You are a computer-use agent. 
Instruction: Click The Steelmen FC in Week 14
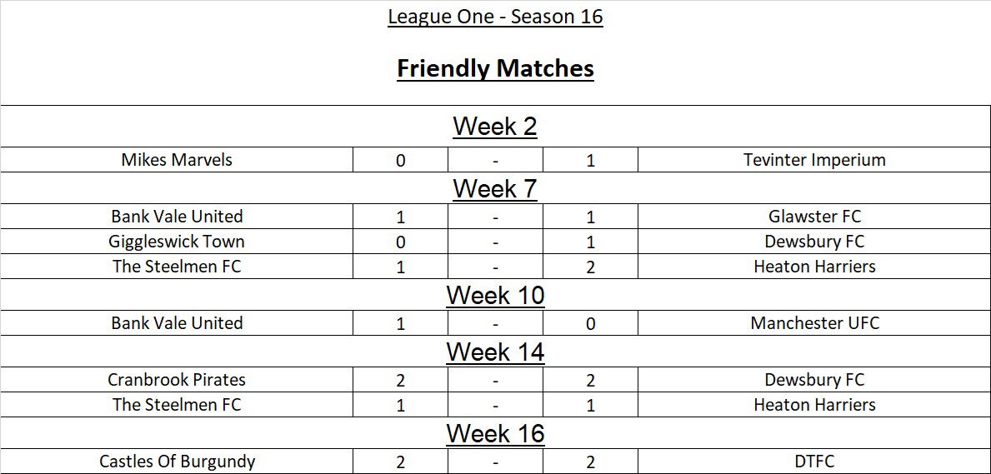click(177, 405)
